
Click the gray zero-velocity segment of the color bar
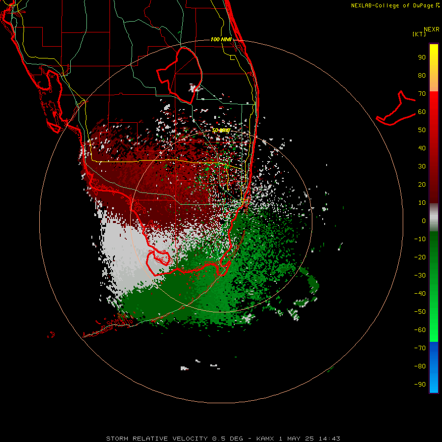434,218
